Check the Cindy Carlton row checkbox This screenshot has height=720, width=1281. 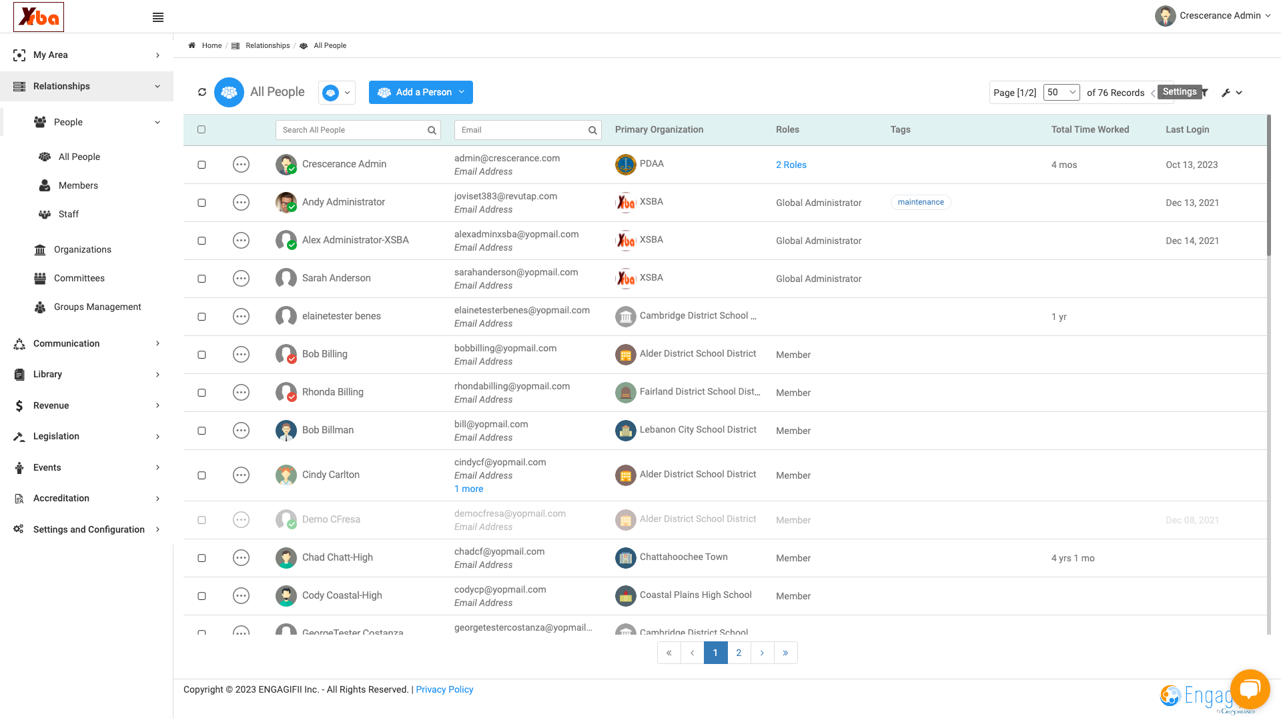[201, 475]
